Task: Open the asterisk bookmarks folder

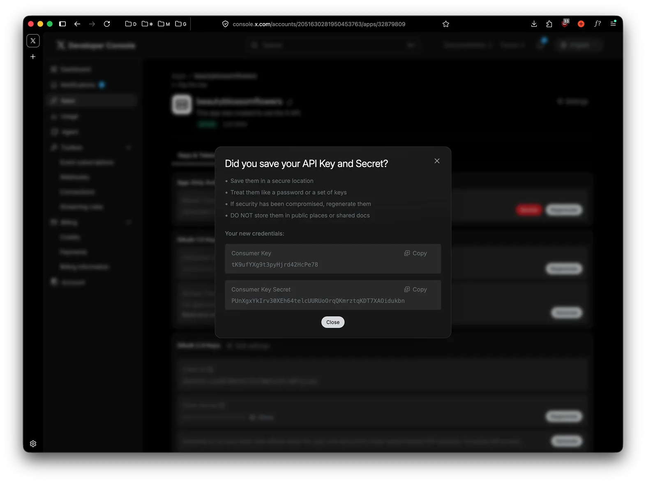Action: (147, 24)
